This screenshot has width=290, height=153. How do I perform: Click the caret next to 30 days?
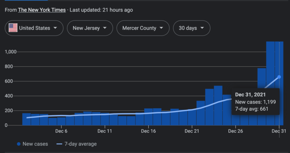pyautogui.click(x=202, y=28)
